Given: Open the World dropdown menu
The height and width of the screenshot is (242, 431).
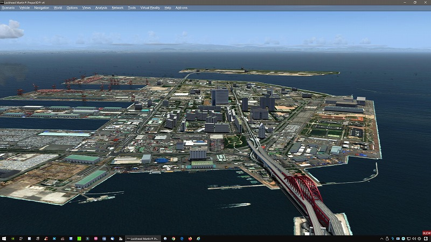Looking at the screenshot, I should [x=58, y=8].
